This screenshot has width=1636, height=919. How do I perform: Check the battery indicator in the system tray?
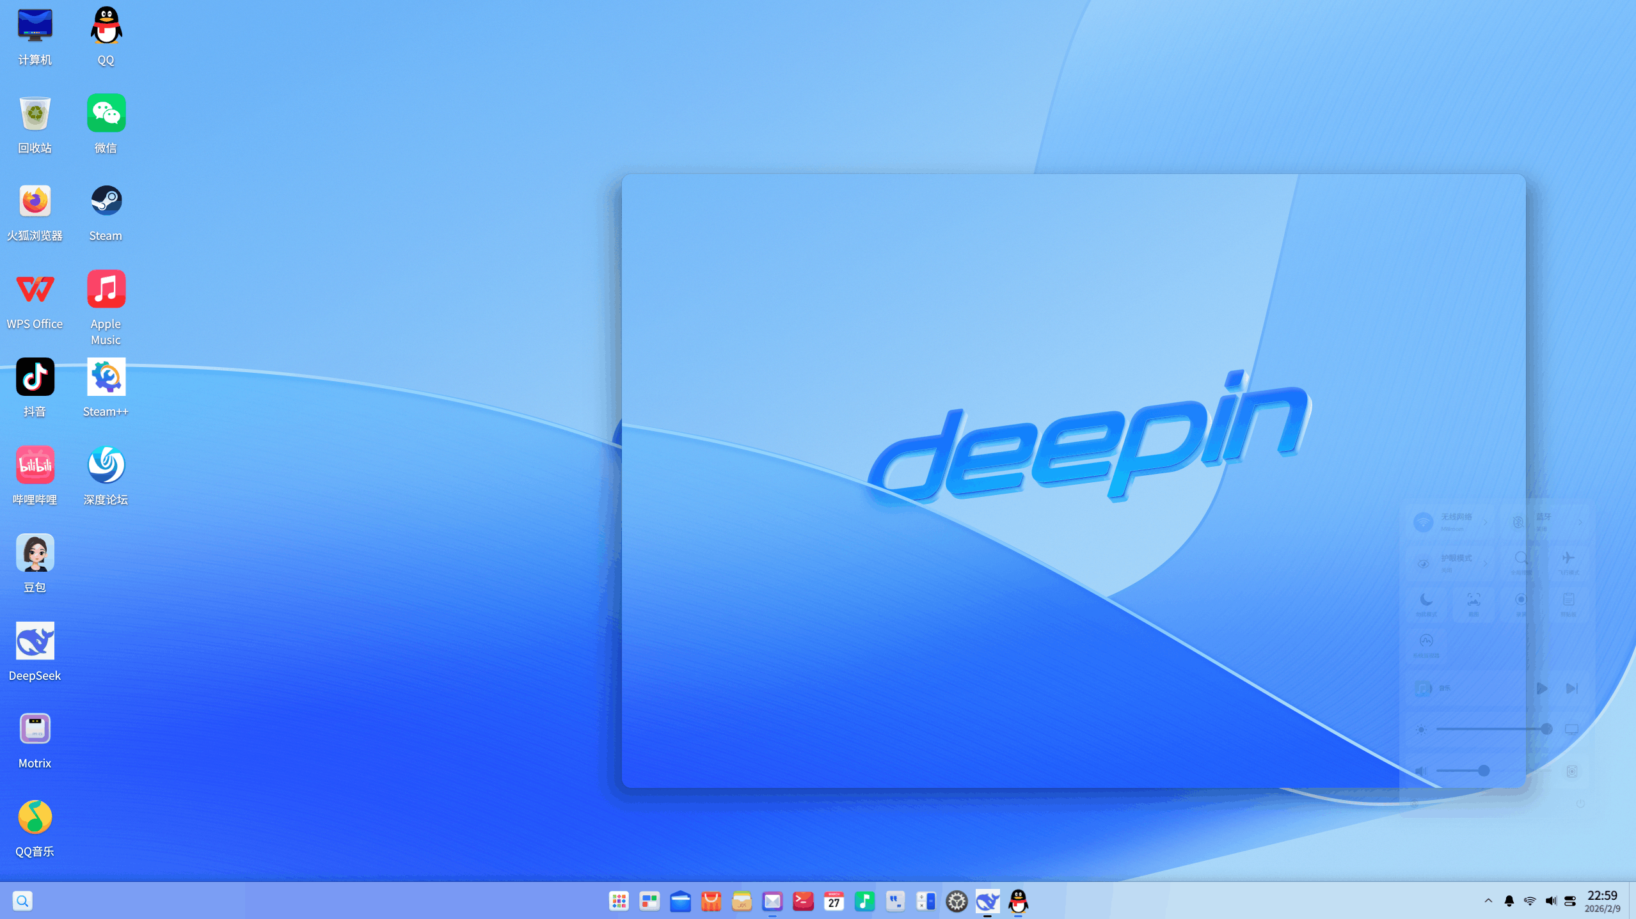1571,900
